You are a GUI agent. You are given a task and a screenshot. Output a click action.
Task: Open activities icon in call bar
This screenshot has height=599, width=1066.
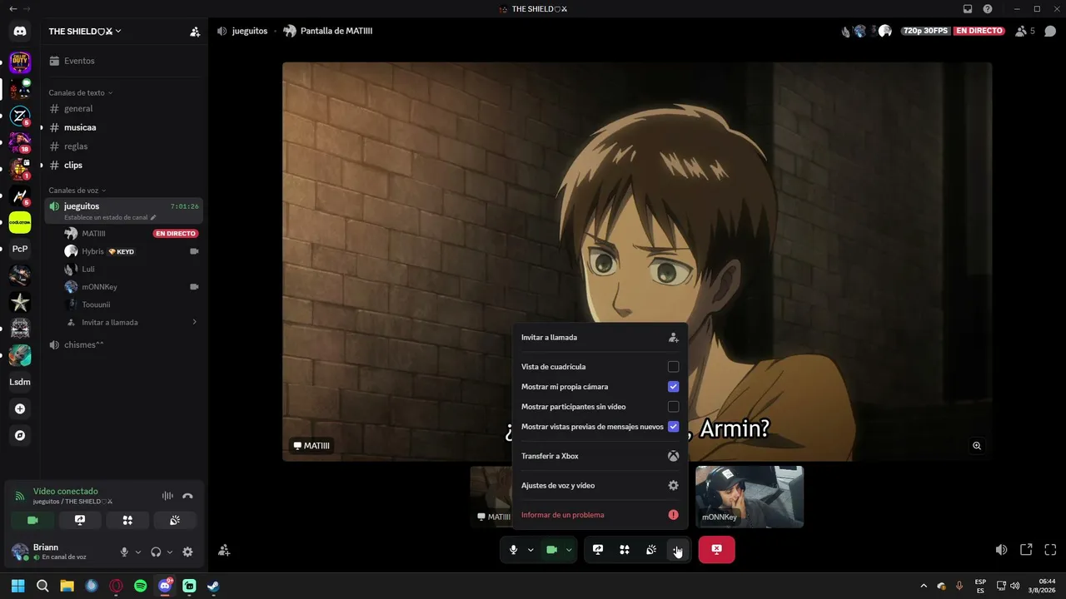pyautogui.click(x=625, y=549)
